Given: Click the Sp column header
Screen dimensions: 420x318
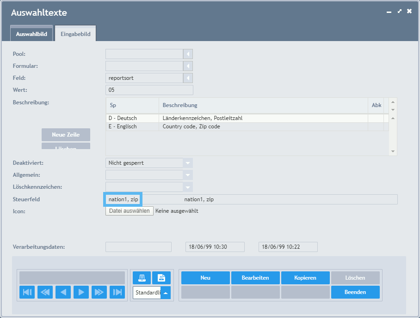Looking at the screenshot, I should tap(133, 105).
